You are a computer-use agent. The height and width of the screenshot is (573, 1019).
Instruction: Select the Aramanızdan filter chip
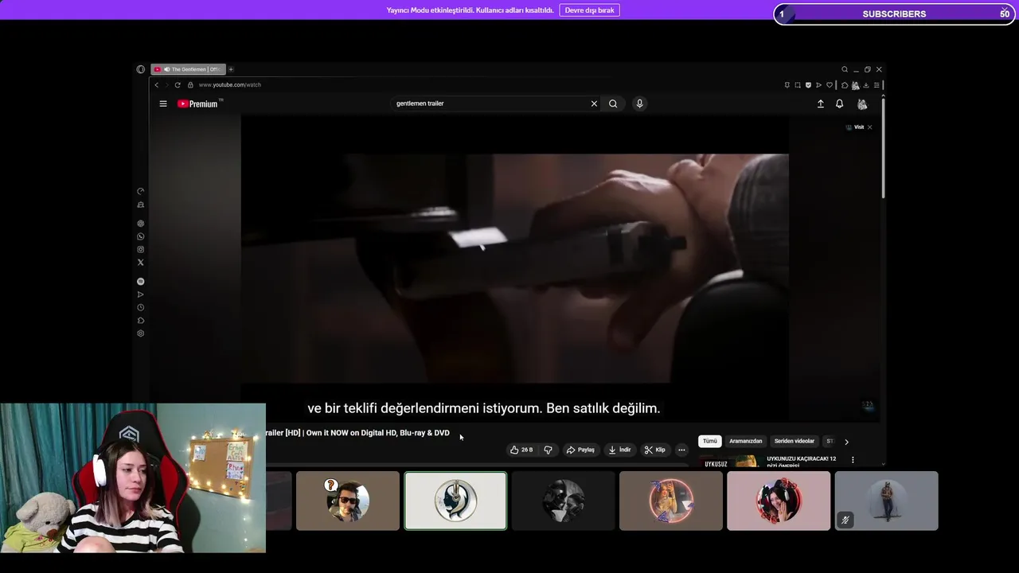click(x=746, y=441)
